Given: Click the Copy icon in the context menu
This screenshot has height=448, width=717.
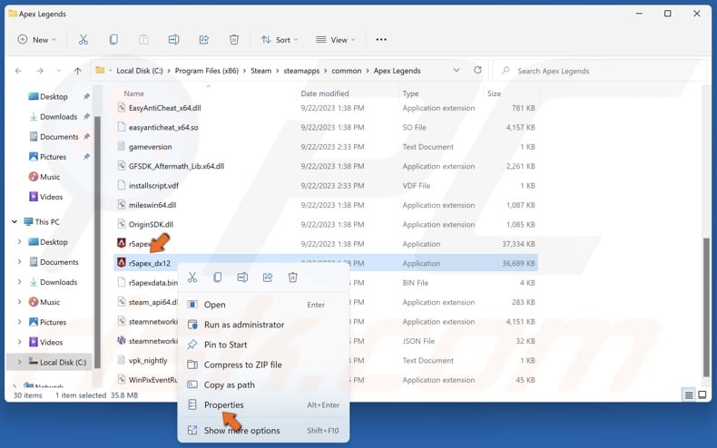Looking at the screenshot, I should (218, 278).
